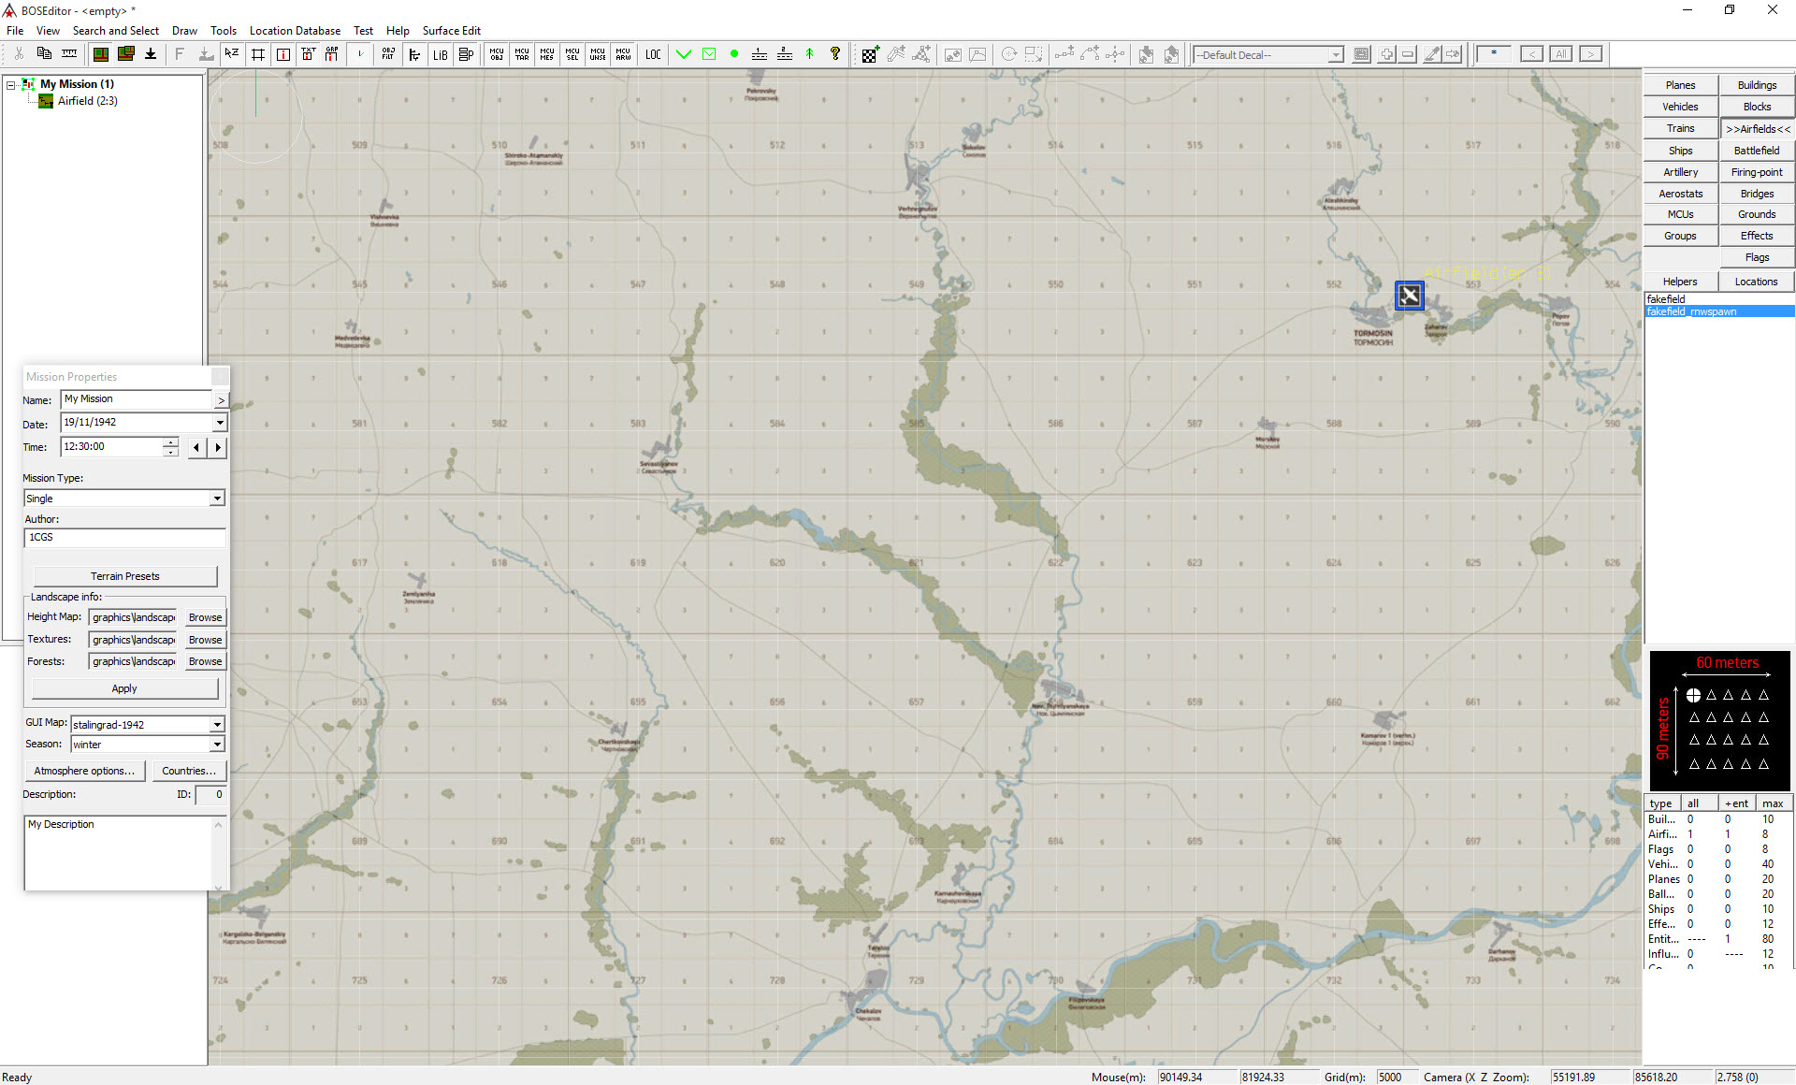Click Browse next to Forests
Screen dimensions: 1796x1085
click(x=205, y=661)
